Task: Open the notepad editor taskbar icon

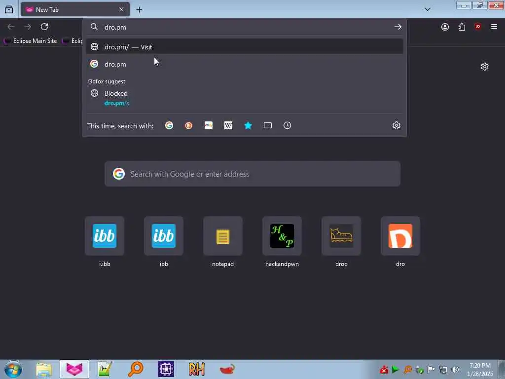Action: (x=105, y=369)
